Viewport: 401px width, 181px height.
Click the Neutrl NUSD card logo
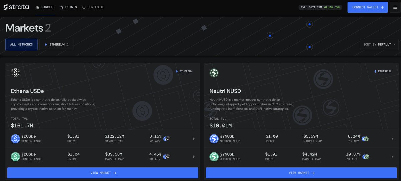click(x=214, y=73)
